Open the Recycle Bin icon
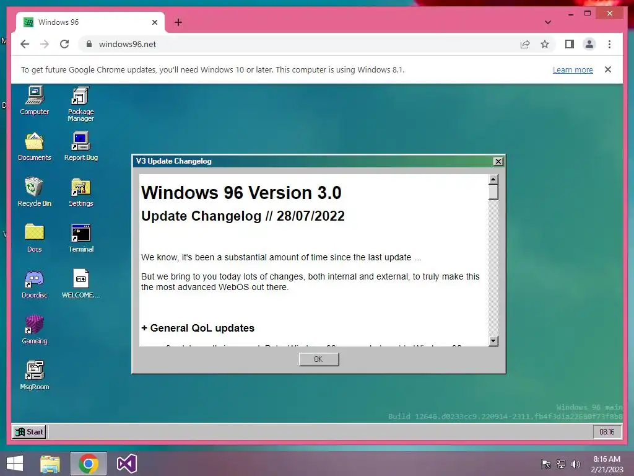Viewport: 634px width, 476px height. [x=35, y=192]
